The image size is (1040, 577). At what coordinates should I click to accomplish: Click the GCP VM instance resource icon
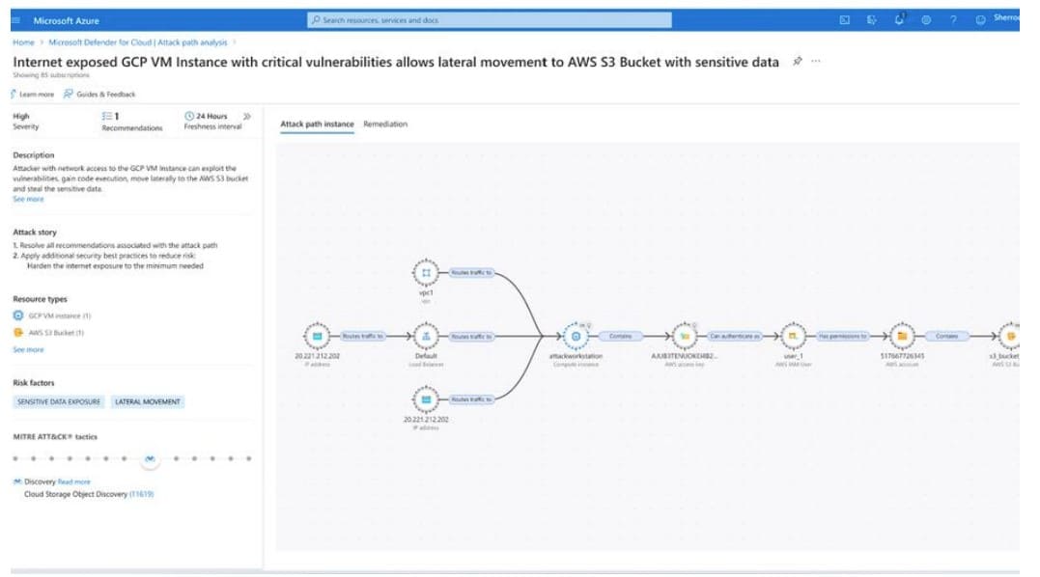(18, 316)
